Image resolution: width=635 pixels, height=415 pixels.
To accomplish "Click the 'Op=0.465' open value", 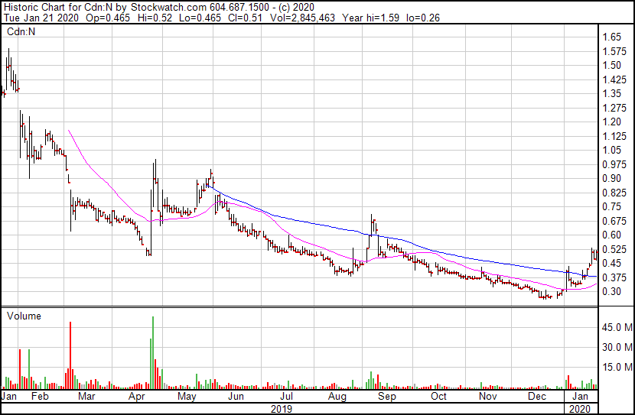I will point(108,18).
